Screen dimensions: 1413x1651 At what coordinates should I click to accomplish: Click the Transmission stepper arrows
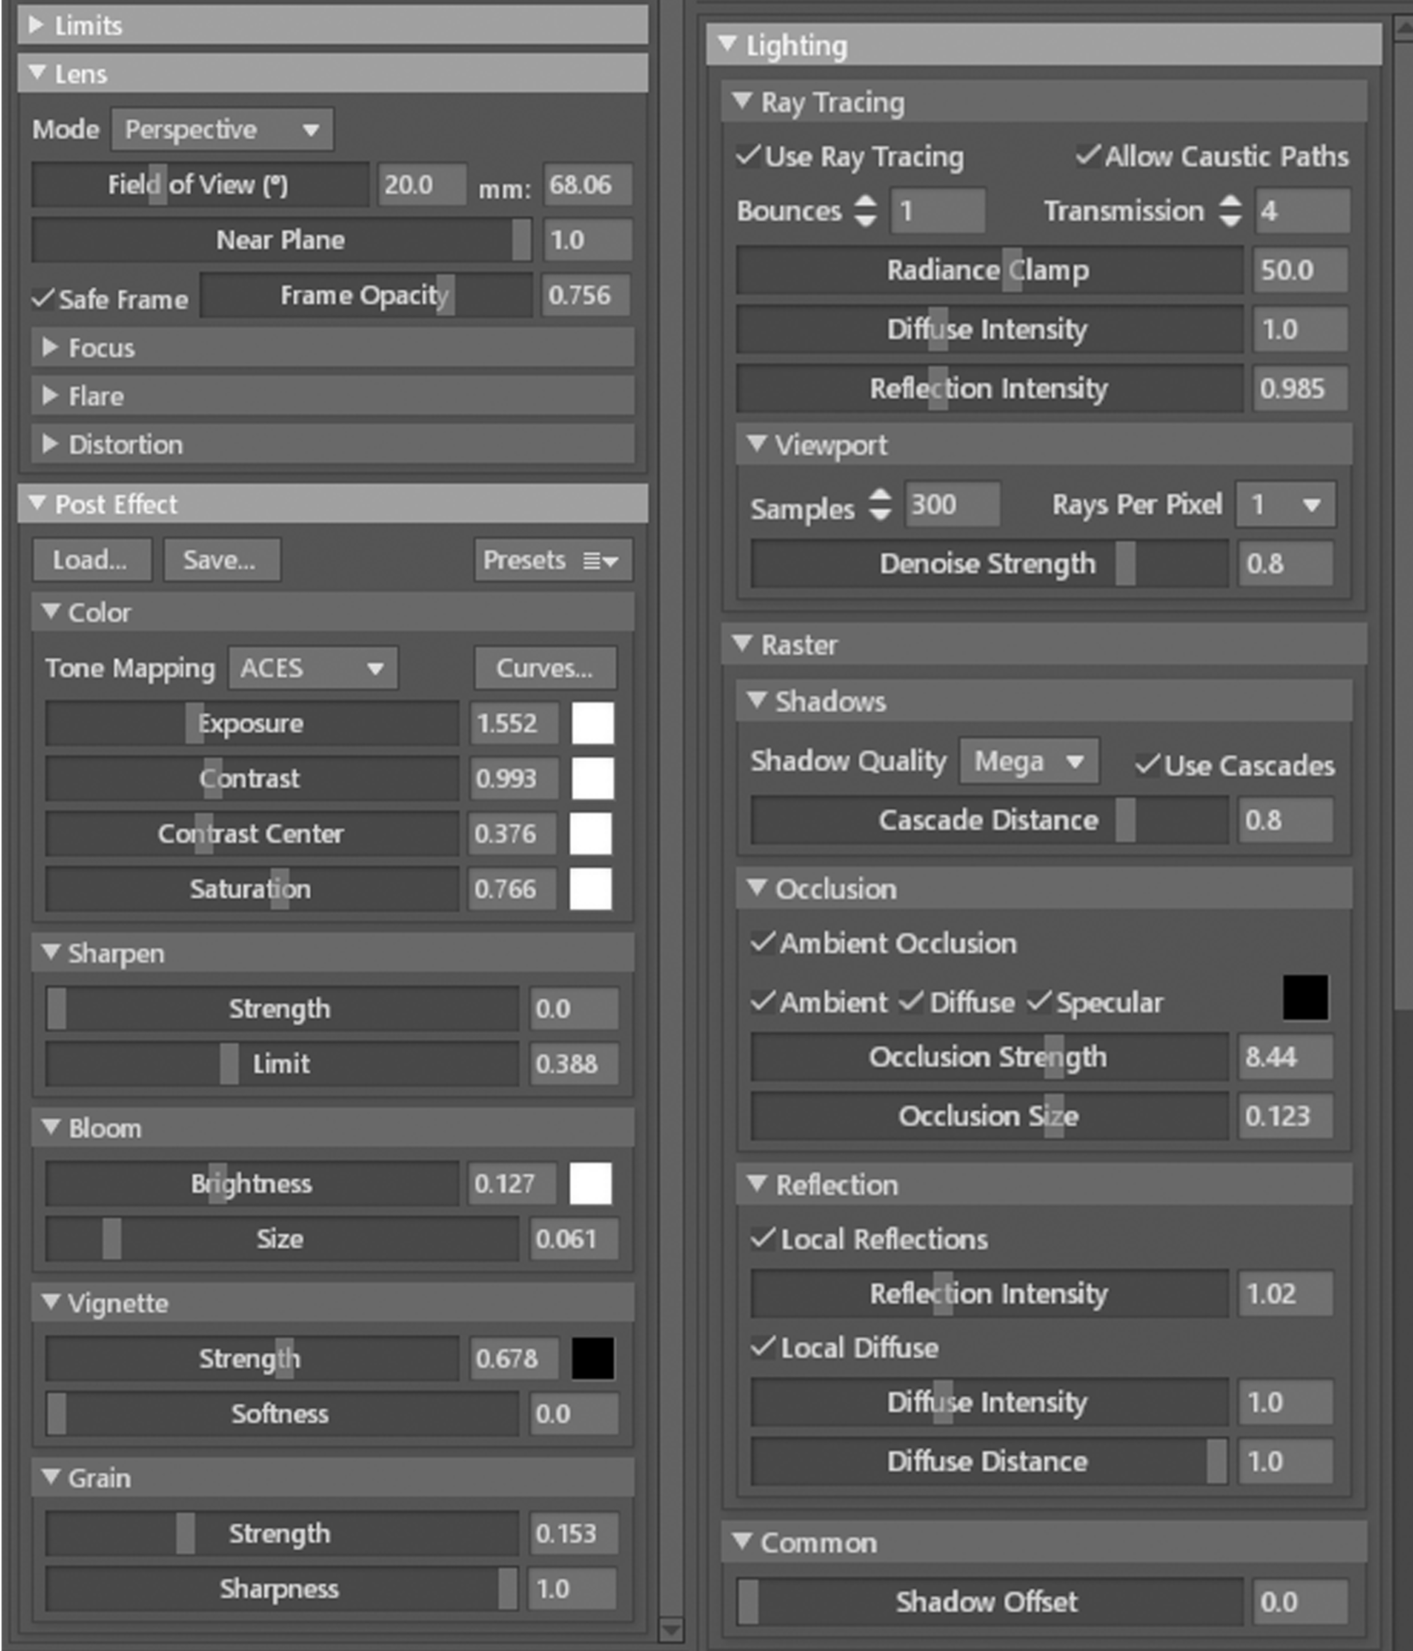1230,211
